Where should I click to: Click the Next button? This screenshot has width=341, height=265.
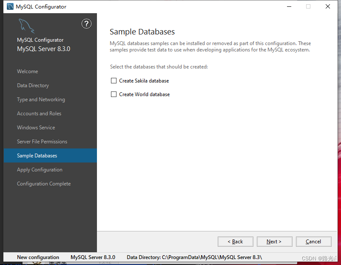(x=274, y=241)
